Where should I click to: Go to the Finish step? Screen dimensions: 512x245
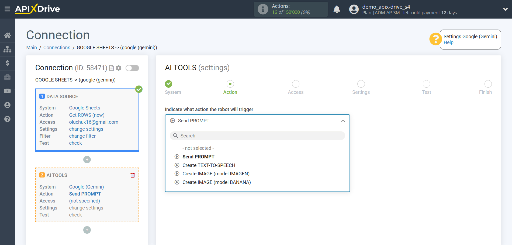tap(488, 84)
